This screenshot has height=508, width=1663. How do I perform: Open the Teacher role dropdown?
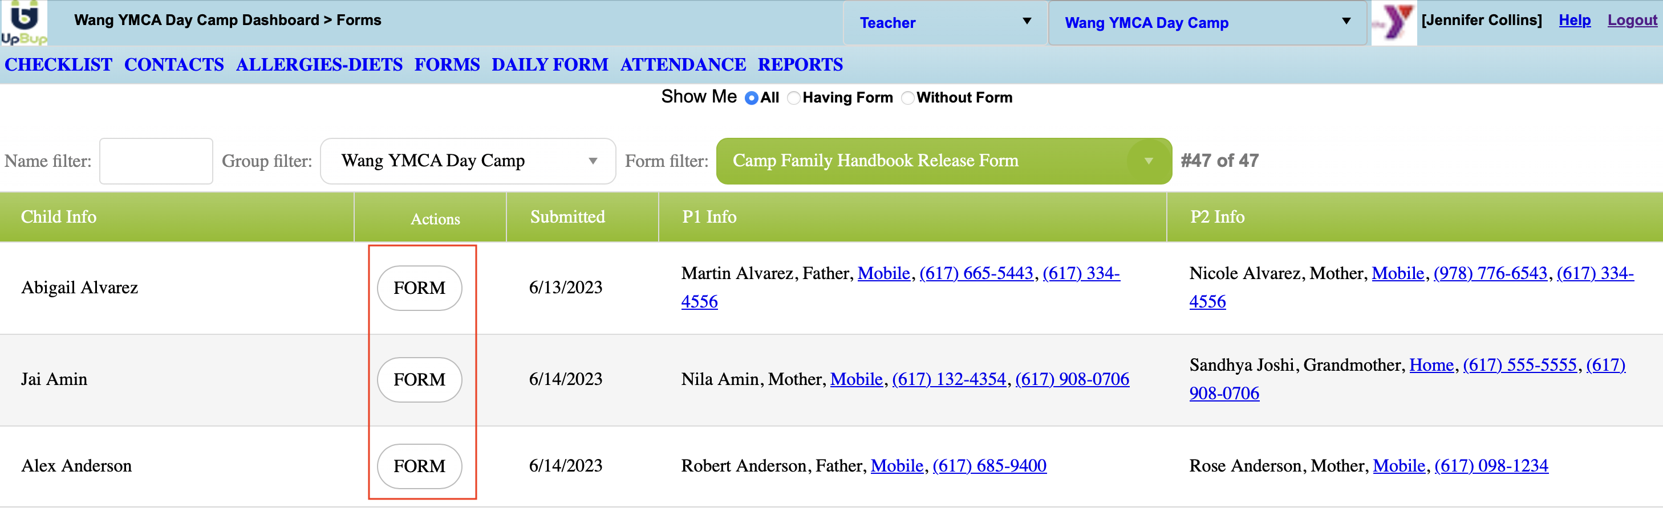click(x=944, y=23)
